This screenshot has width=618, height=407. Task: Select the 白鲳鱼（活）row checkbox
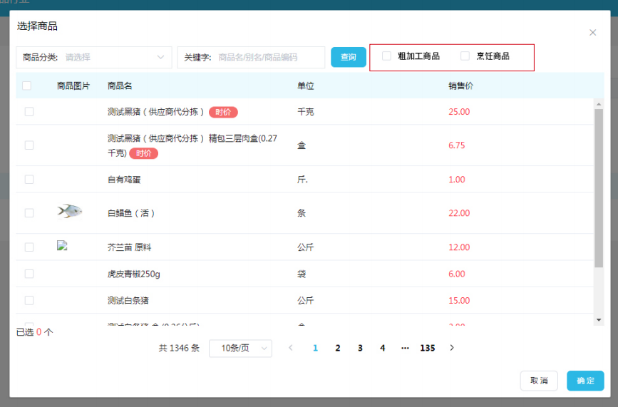29,213
